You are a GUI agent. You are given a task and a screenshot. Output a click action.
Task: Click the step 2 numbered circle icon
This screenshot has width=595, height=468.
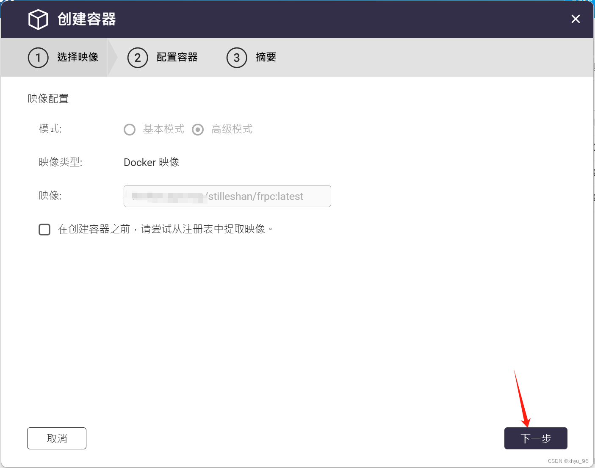tap(138, 58)
